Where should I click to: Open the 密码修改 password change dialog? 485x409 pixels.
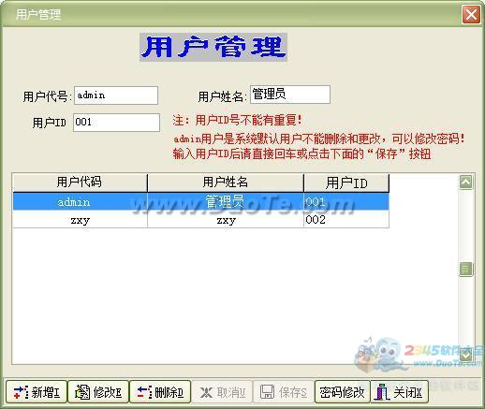343,392
